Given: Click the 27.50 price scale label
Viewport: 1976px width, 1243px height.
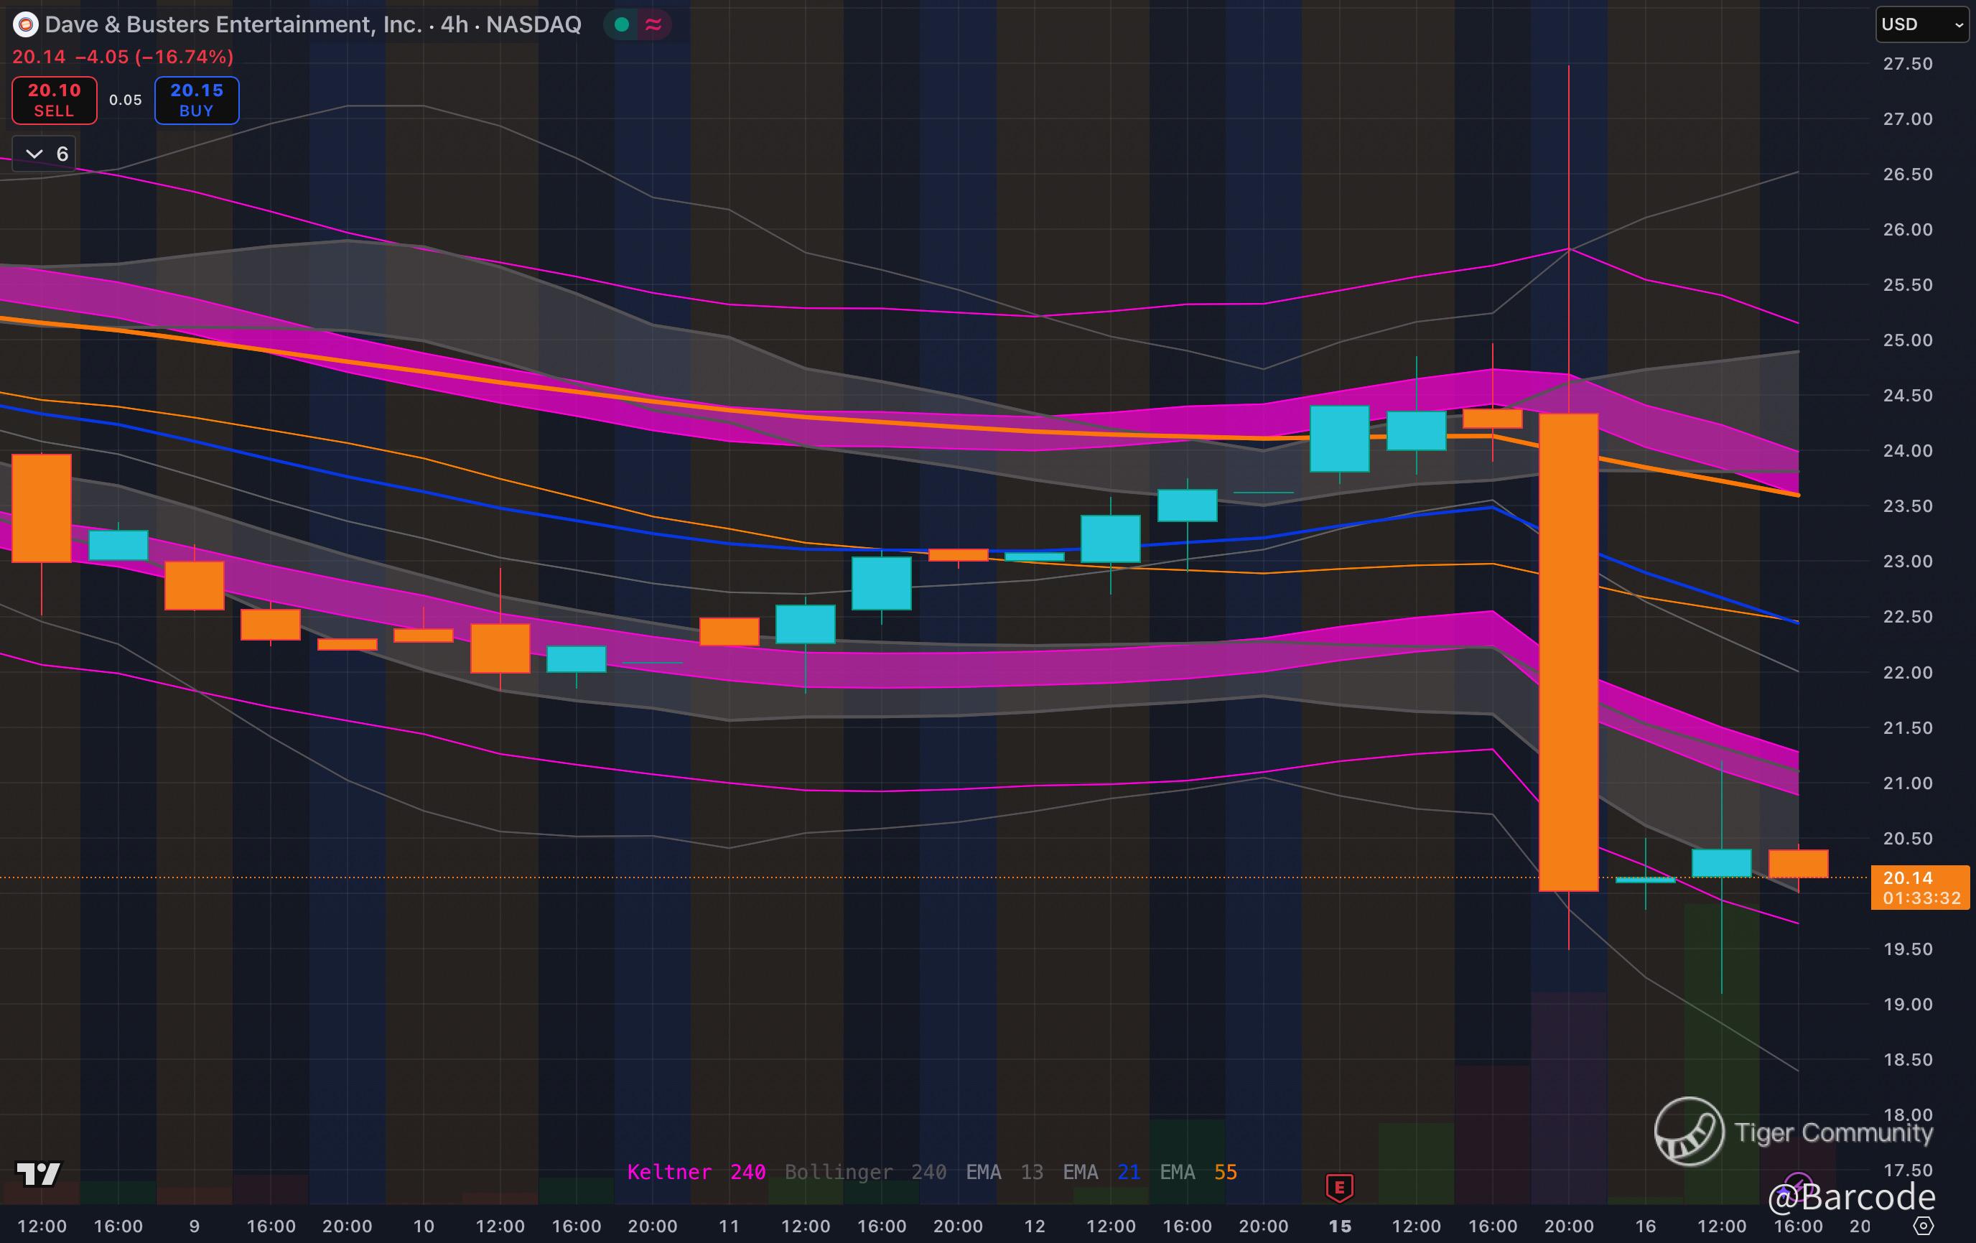Looking at the screenshot, I should pos(1907,64).
